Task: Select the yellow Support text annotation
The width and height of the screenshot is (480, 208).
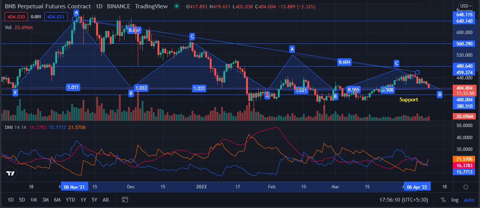Action: point(408,99)
